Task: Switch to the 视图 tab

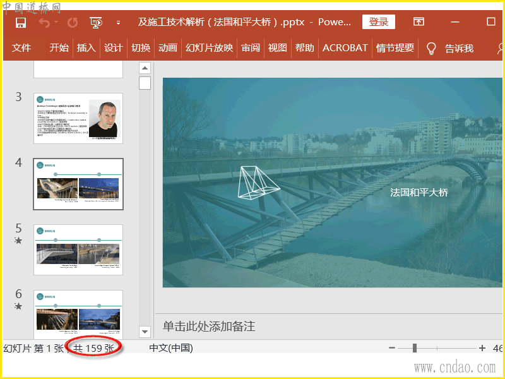Action: pyautogui.click(x=277, y=48)
